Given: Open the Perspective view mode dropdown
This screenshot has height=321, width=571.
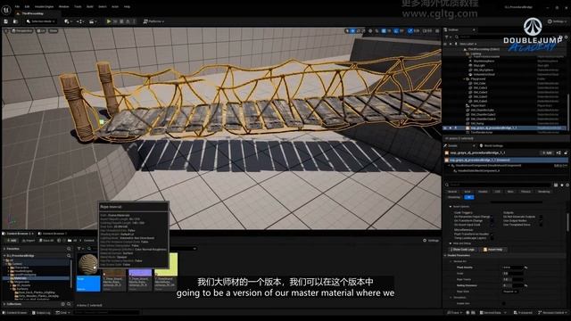Looking at the screenshot, I should click(22, 31).
